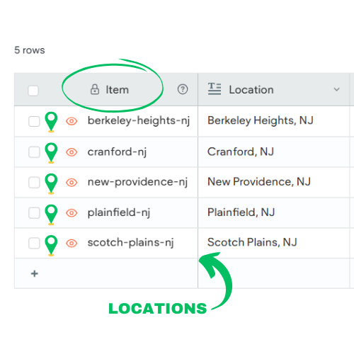This screenshot has width=354, height=354.
Task: Check the box for the plainfield-nj row
Action: point(34,213)
